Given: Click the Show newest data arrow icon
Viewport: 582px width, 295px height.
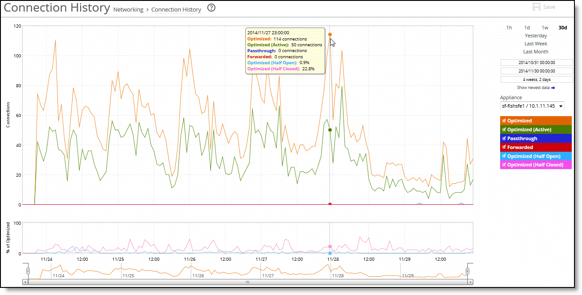Looking at the screenshot, I should pyautogui.click(x=553, y=88).
